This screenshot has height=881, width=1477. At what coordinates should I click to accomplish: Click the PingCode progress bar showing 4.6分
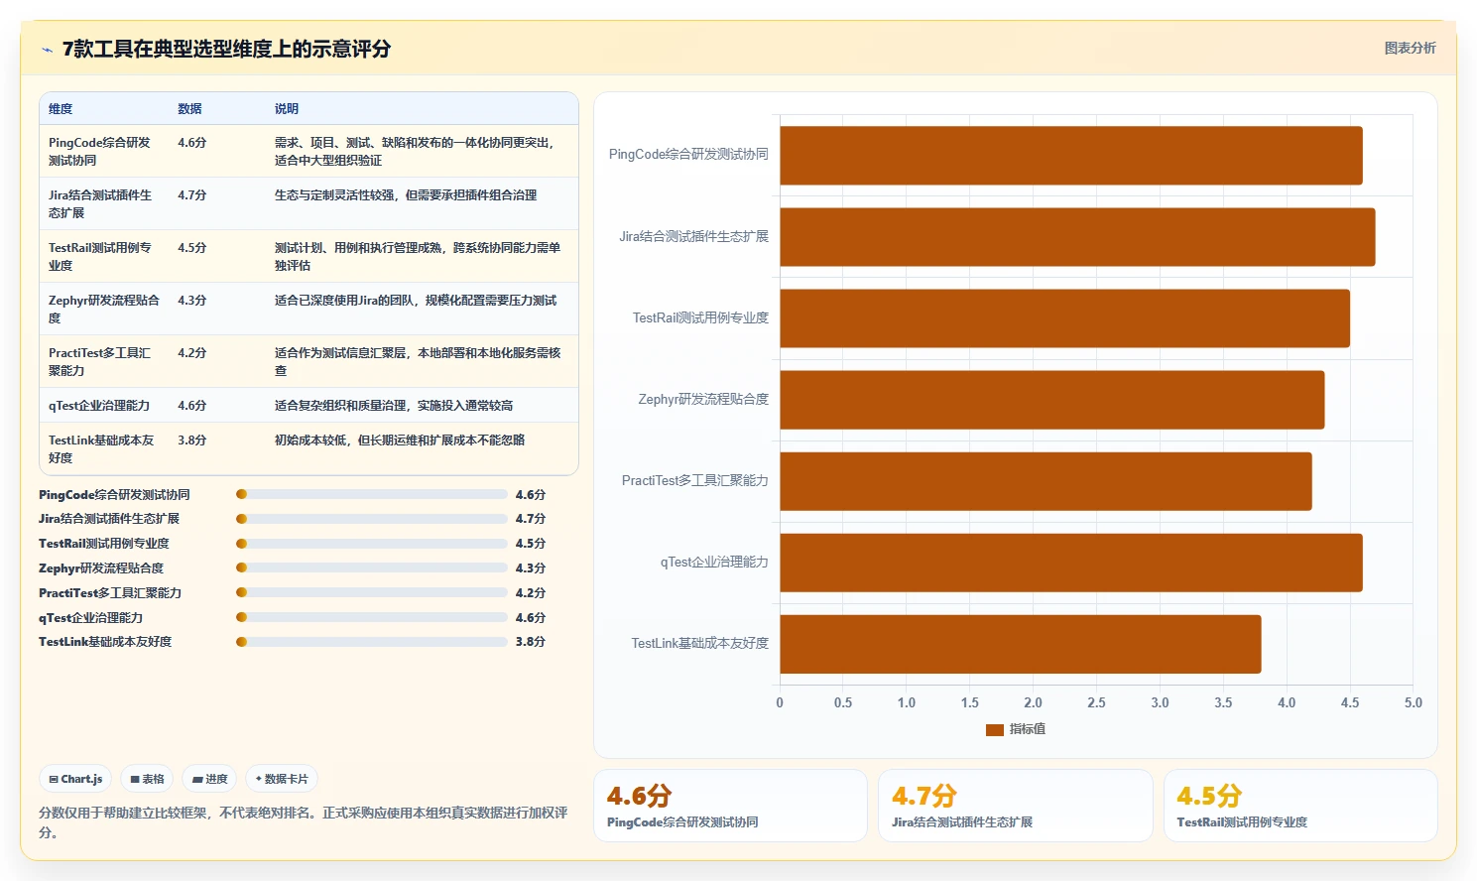click(x=372, y=494)
